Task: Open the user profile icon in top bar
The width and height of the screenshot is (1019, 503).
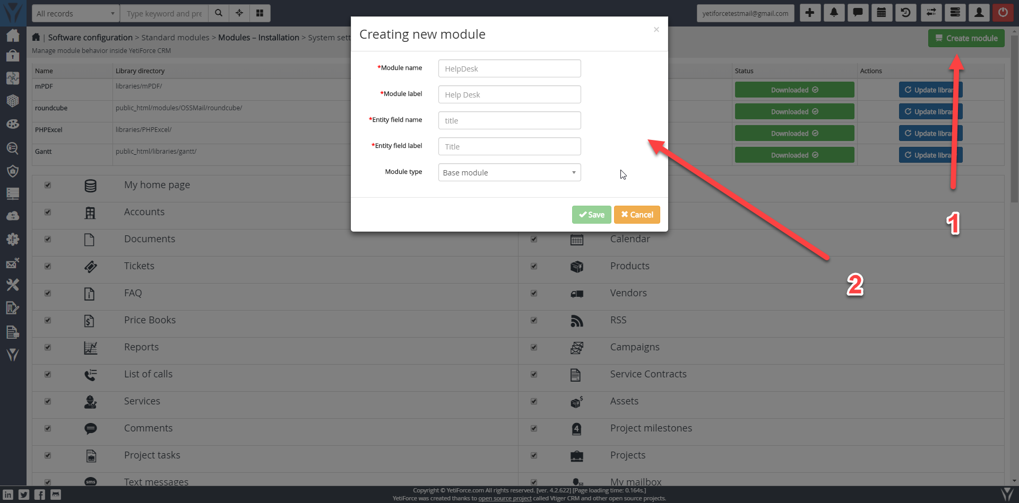Action: tap(979, 13)
